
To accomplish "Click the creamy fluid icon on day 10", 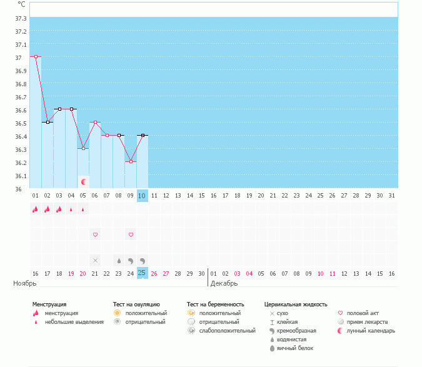I will pos(143,260).
